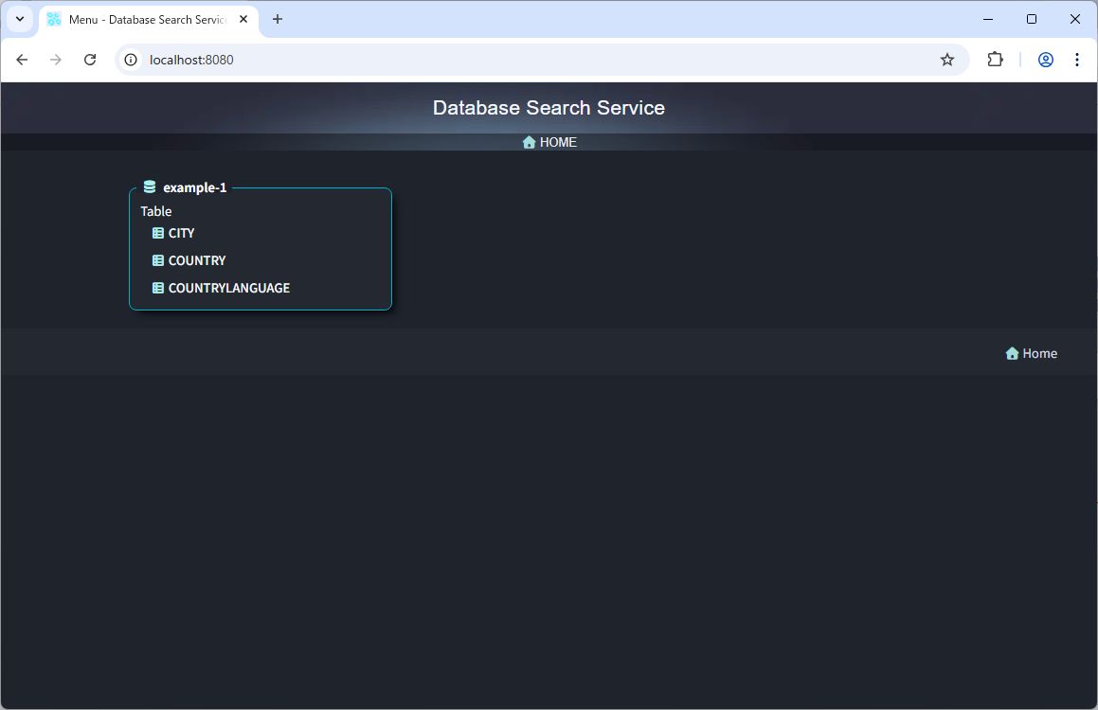Click the browser forward arrow

pyautogui.click(x=56, y=60)
